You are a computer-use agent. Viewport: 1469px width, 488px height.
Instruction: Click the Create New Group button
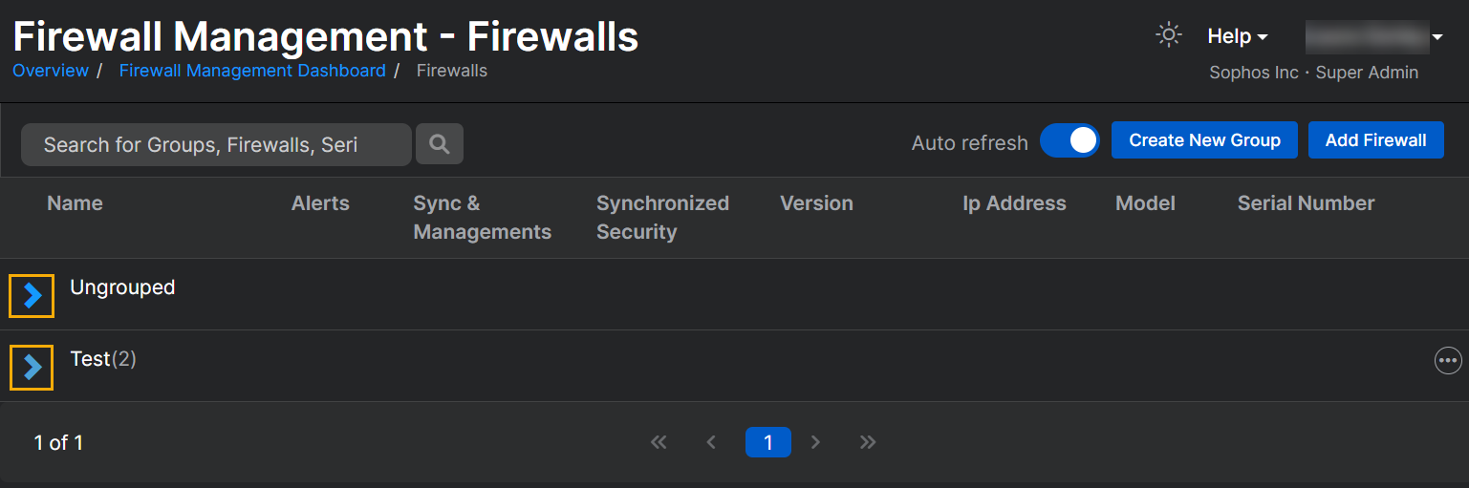coord(1204,140)
